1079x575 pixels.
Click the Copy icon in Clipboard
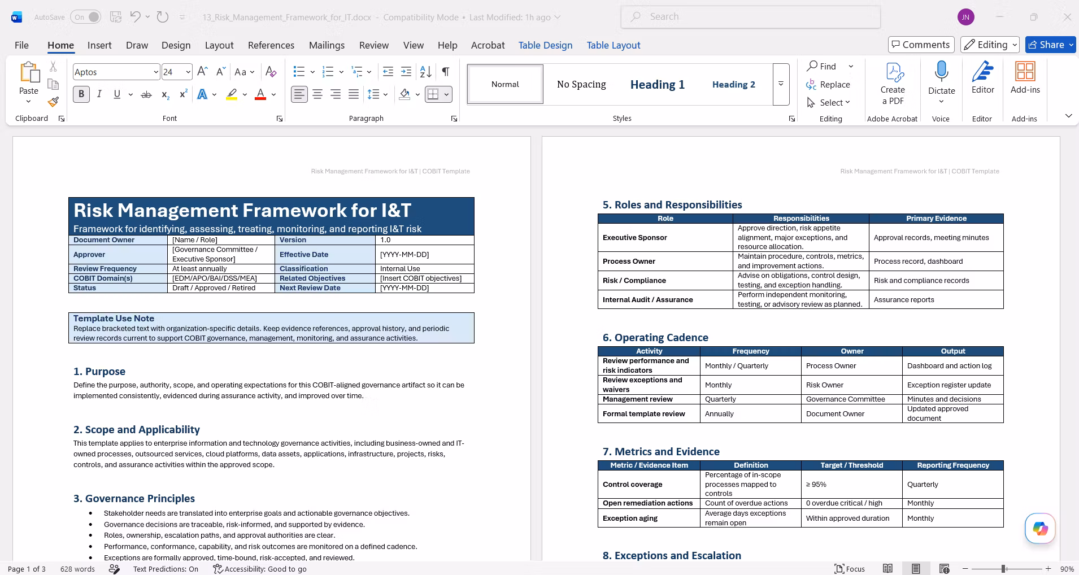coord(53,84)
